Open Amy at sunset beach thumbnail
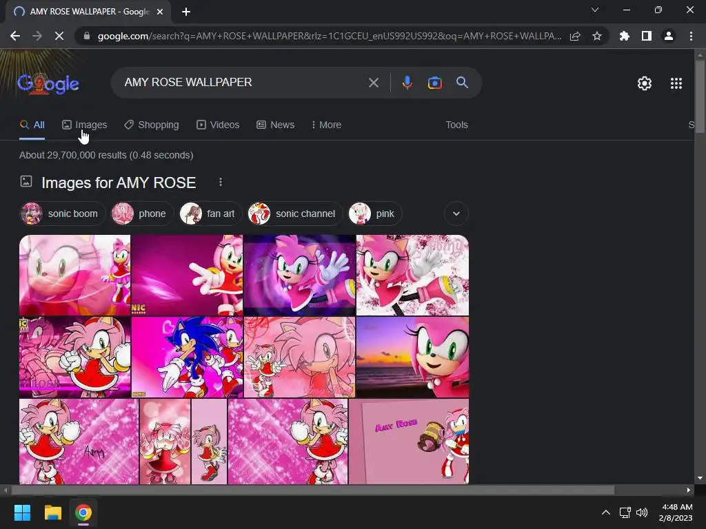 412,357
